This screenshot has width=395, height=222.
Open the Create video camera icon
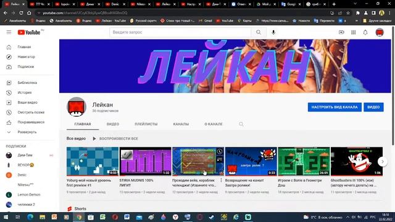341,32
